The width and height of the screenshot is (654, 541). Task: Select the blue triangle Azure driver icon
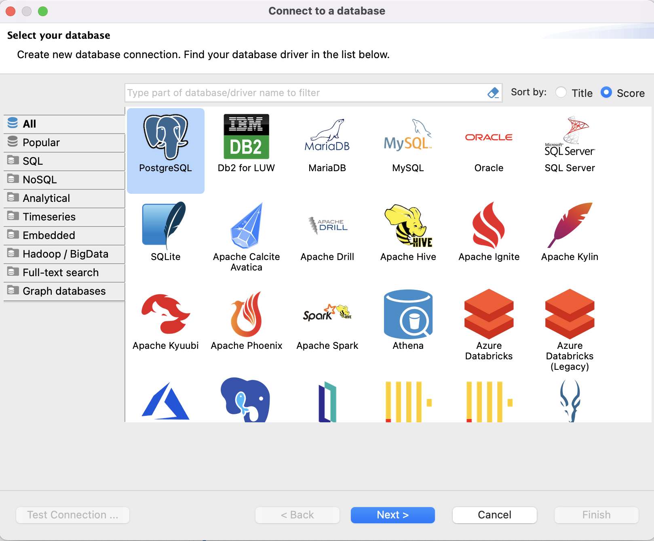[x=166, y=401]
